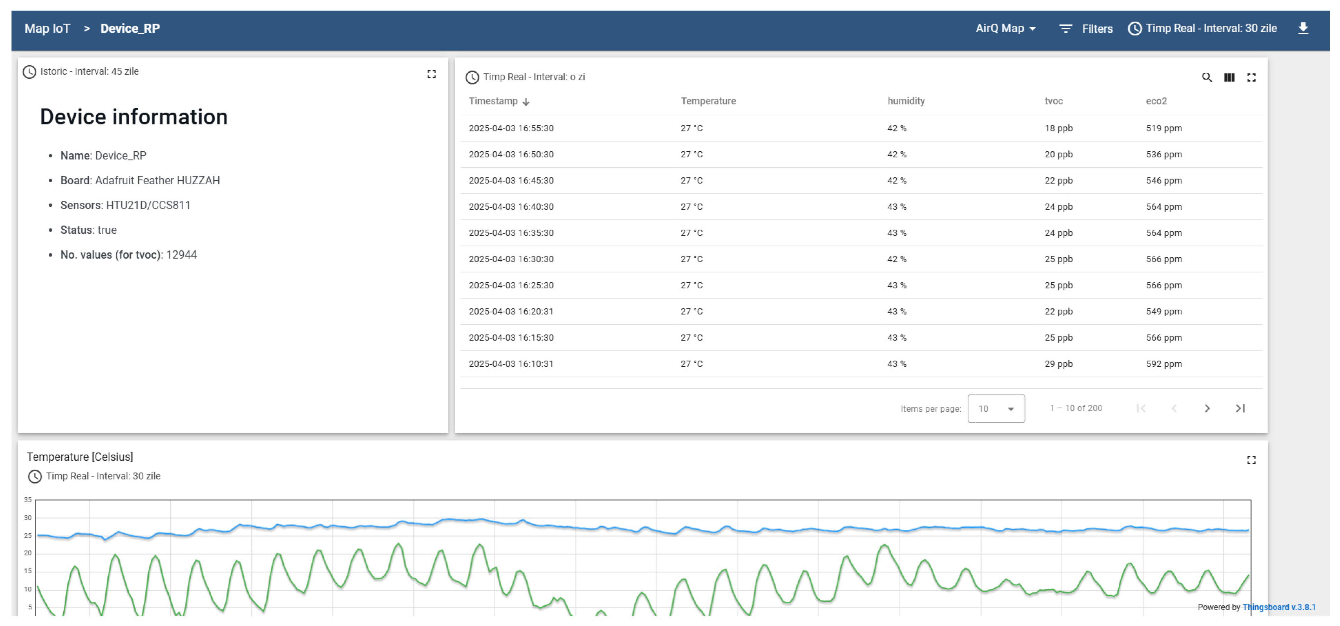Viewport: 1340px width, 626px height.
Task: Sort by eco2 column header
Action: [x=1156, y=101]
